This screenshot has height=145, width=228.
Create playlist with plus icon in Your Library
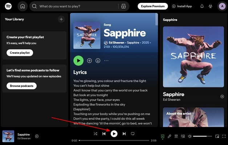tap(61, 19)
